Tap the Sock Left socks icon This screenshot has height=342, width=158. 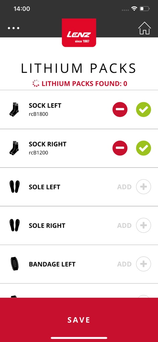14,109
